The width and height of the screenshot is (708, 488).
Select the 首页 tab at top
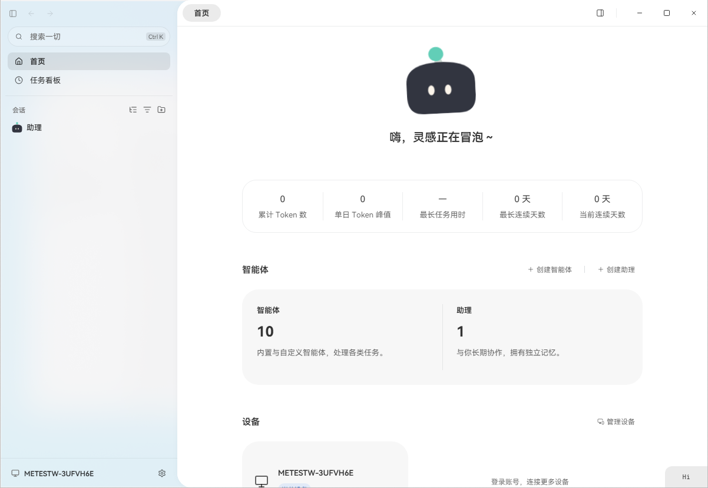(x=201, y=13)
